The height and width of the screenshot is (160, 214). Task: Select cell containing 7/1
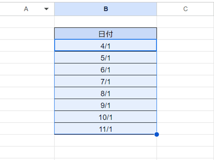pos(106,81)
